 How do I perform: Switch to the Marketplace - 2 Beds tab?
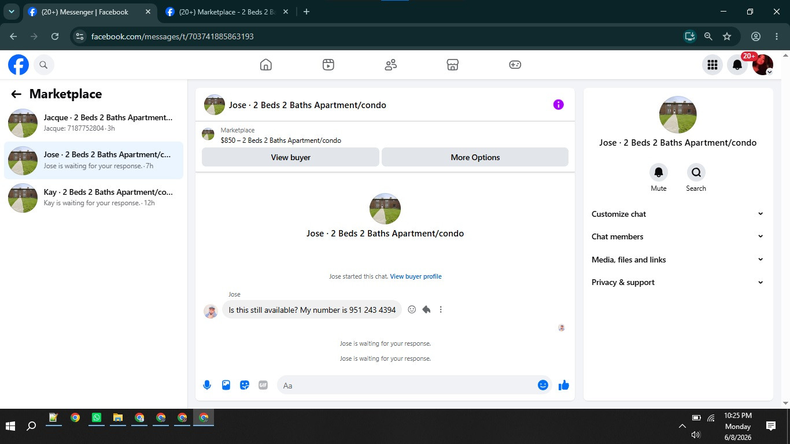point(228,12)
